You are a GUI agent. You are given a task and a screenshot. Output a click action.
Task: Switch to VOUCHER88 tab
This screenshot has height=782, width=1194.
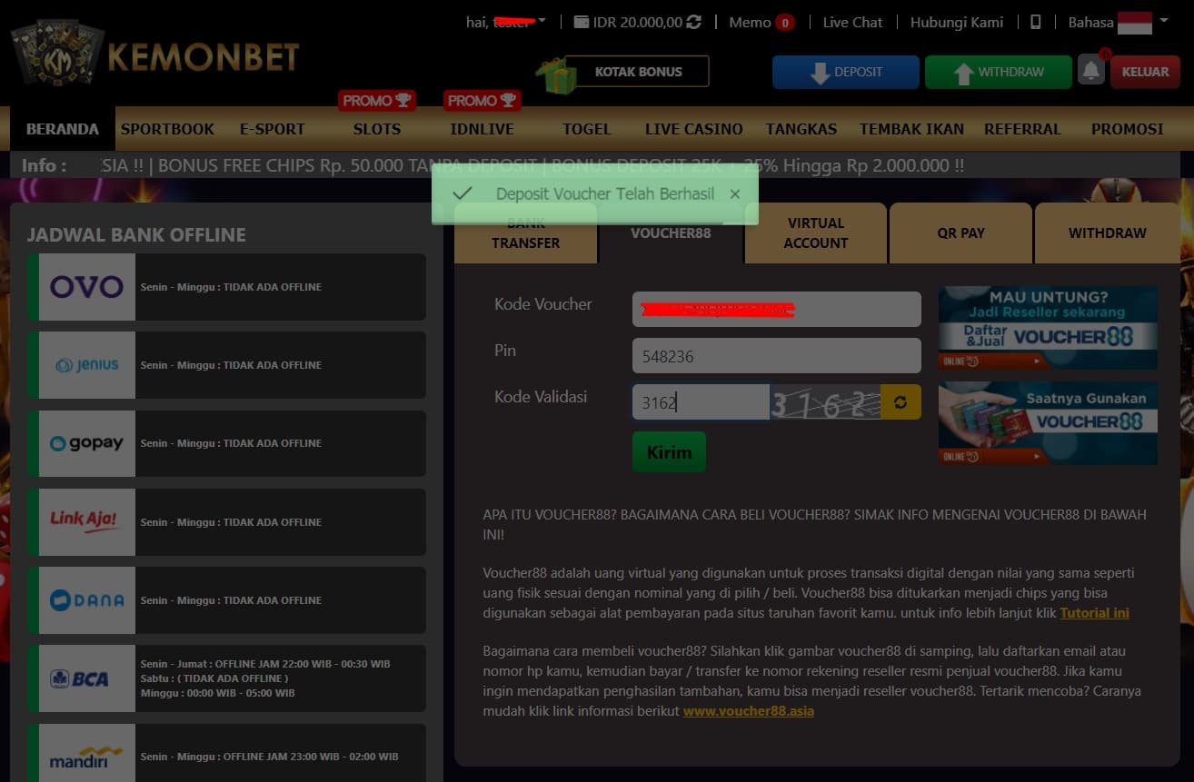pyautogui.click(x=671, y=233)
